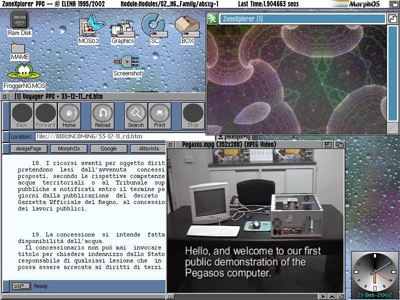Click the analog clock widget

pyautogui.click(x=373, y=272)
